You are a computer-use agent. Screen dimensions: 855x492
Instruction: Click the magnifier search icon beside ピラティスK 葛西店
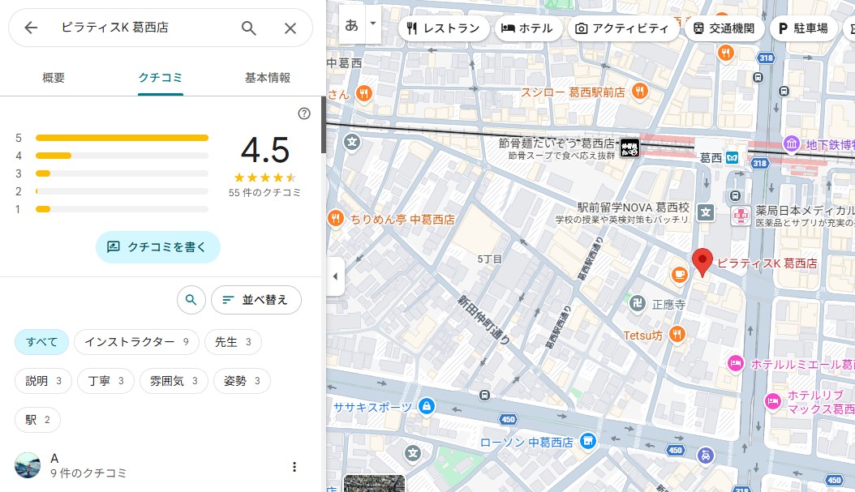[249, 28]
